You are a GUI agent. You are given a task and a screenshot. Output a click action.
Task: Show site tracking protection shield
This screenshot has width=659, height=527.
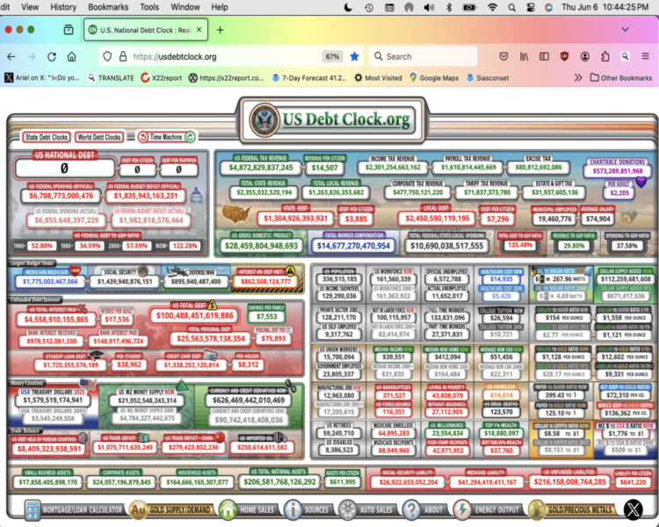point(107,57)
